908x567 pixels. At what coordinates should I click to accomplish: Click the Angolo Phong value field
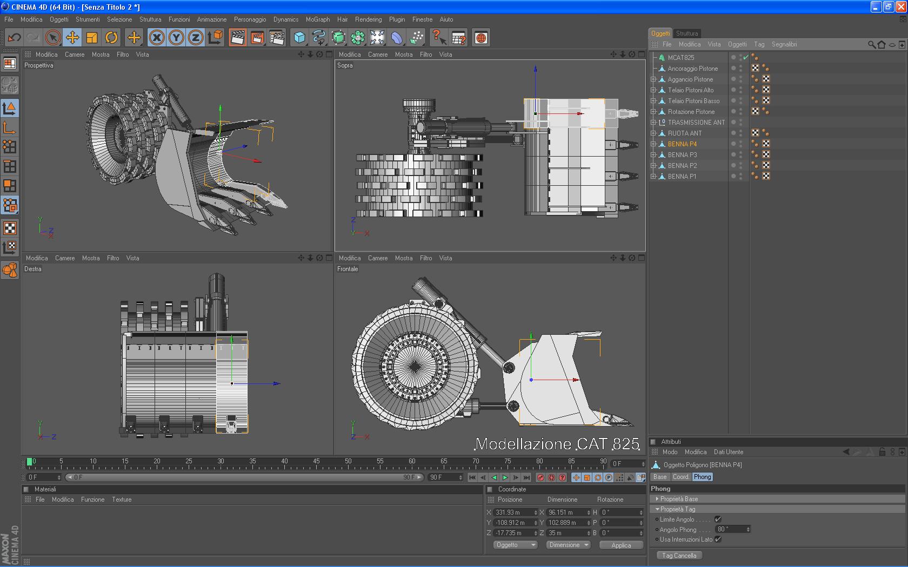coord(730,529)
